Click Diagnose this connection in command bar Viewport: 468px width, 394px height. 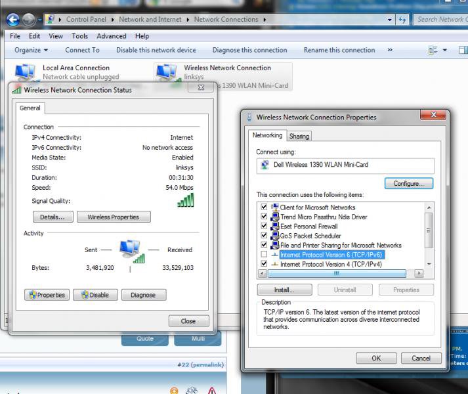[250, 50]
